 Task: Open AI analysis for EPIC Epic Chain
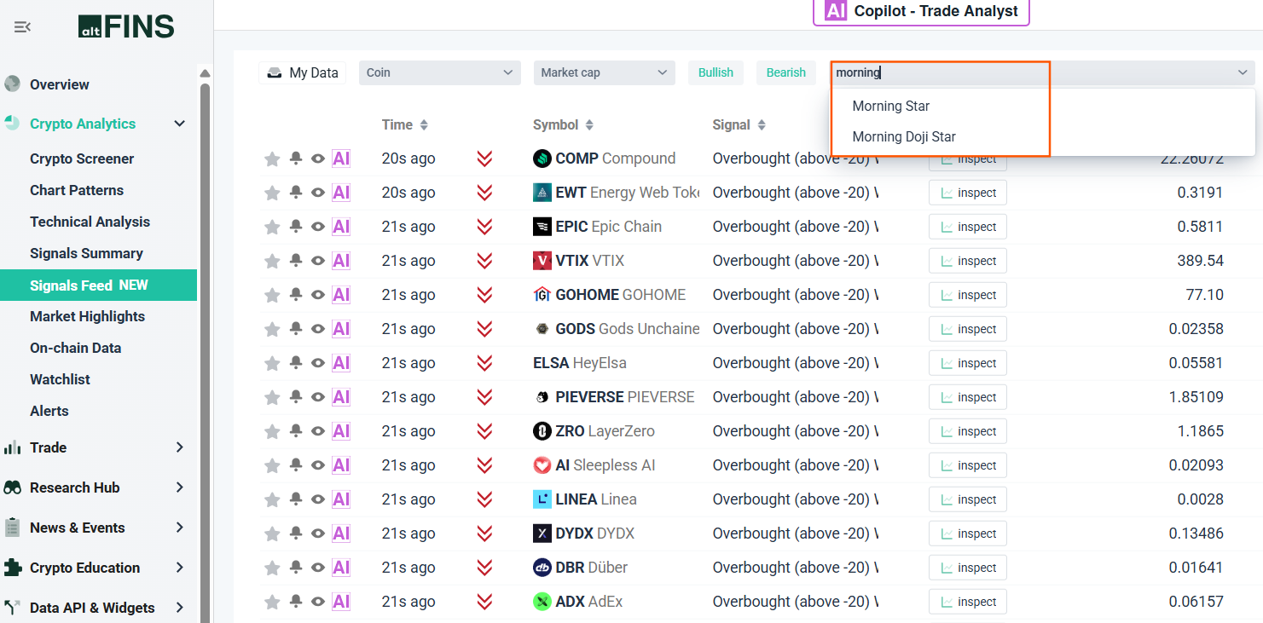coord(341,227)
